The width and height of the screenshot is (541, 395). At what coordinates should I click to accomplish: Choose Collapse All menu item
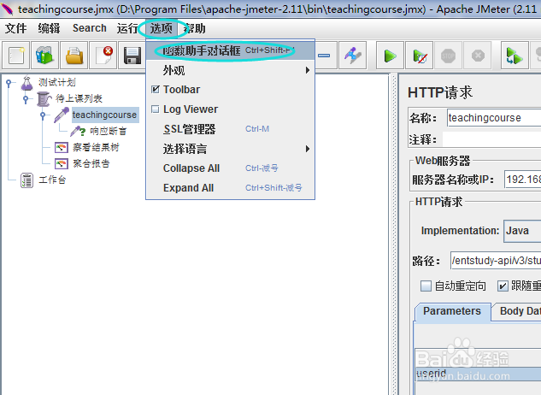tap(230, 168)
